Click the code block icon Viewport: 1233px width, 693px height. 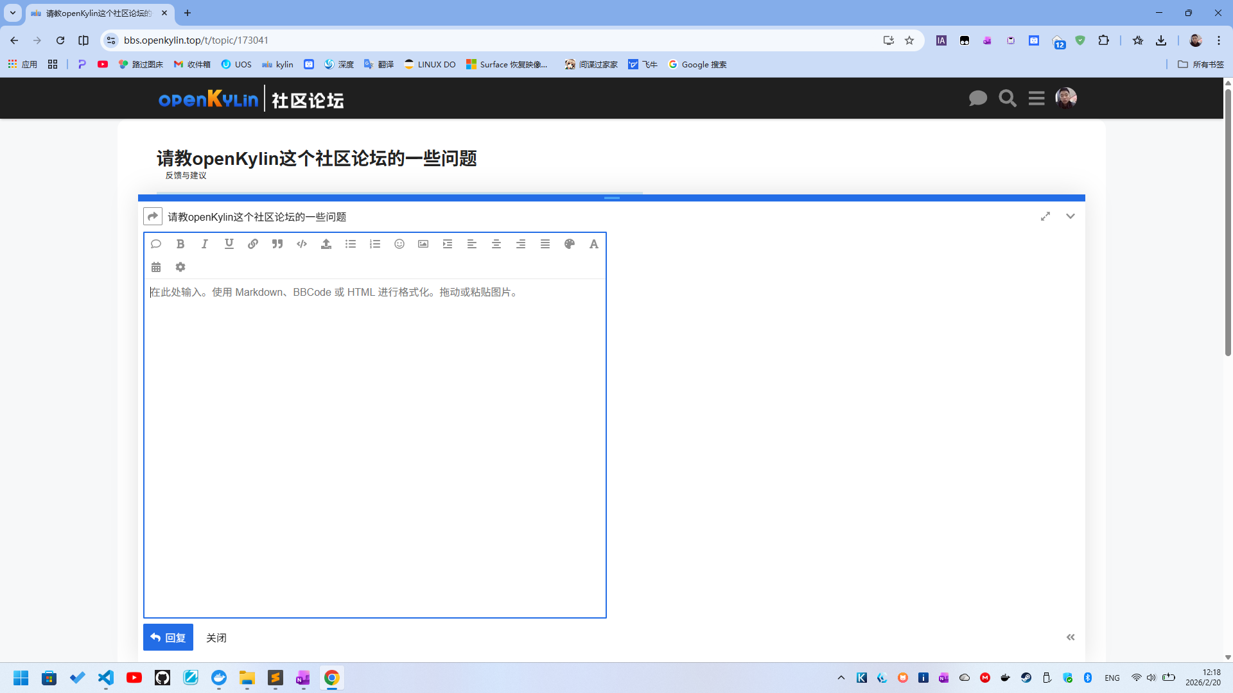(x=302, y=244)
